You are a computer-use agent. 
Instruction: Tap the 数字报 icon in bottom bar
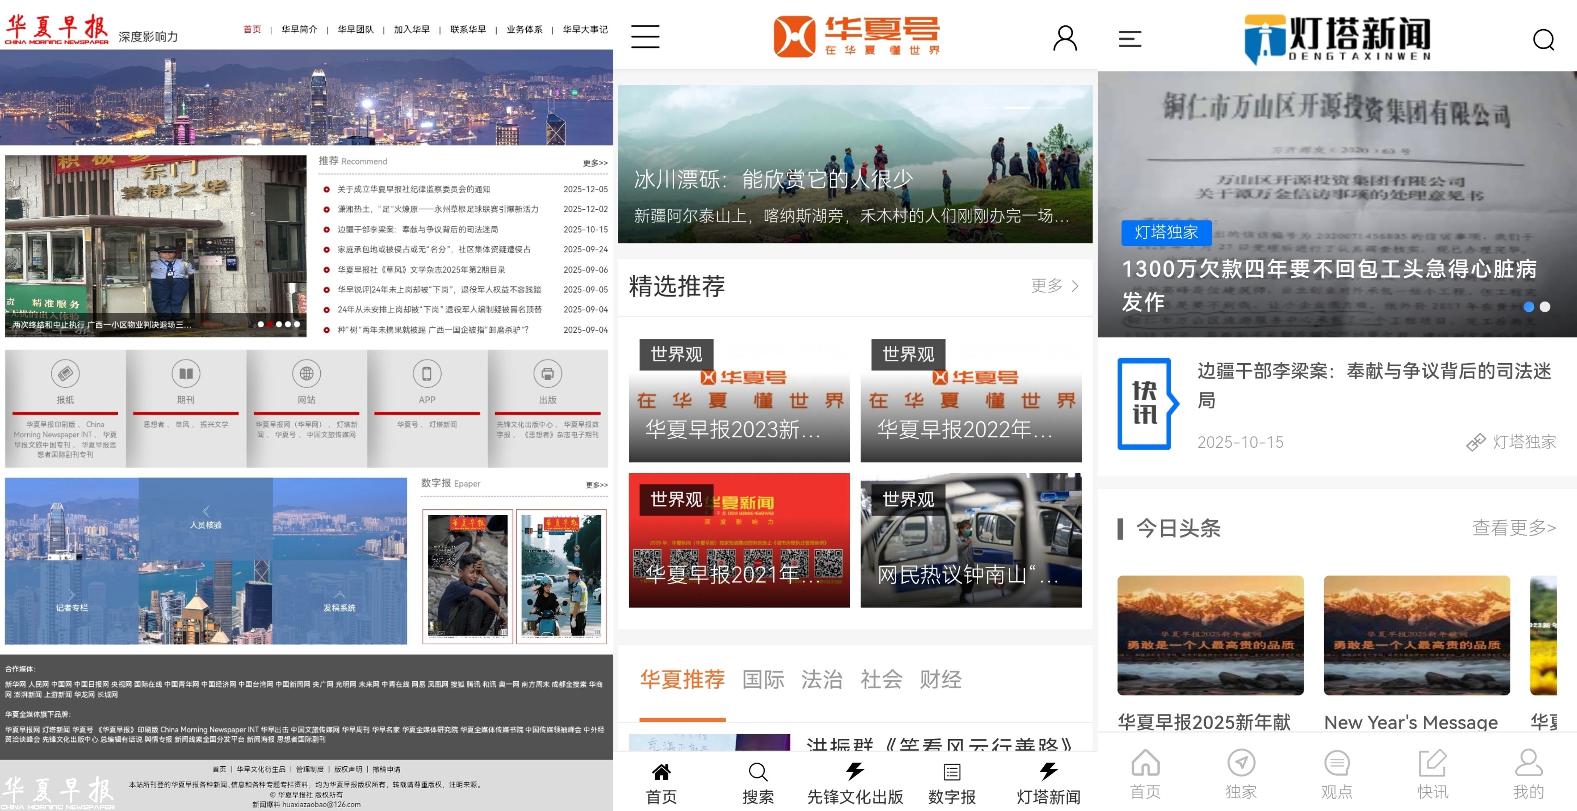point(951,772)
